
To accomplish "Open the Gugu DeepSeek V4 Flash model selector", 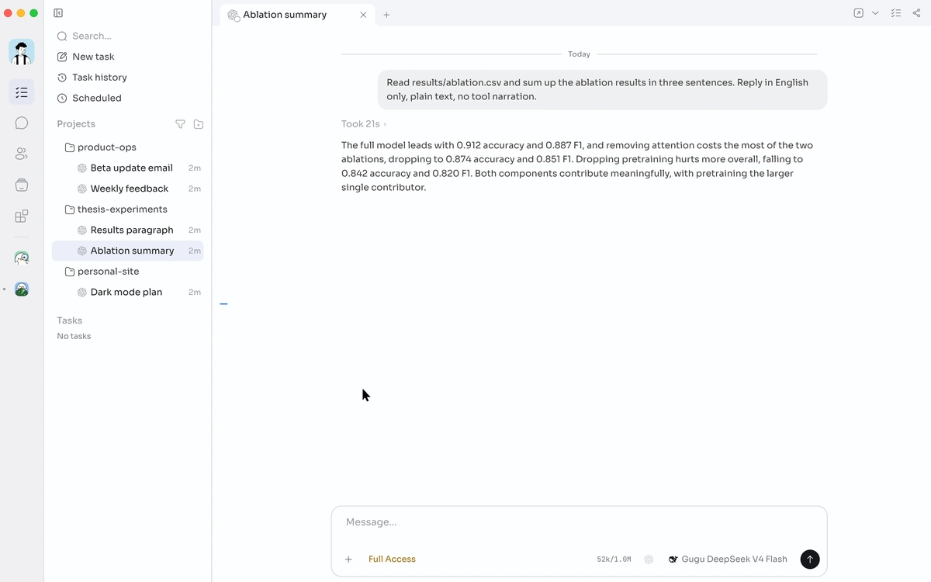I will (727, 559).
